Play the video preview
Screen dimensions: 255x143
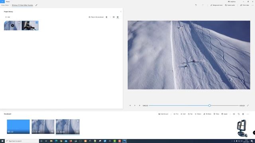click(135, 106)
